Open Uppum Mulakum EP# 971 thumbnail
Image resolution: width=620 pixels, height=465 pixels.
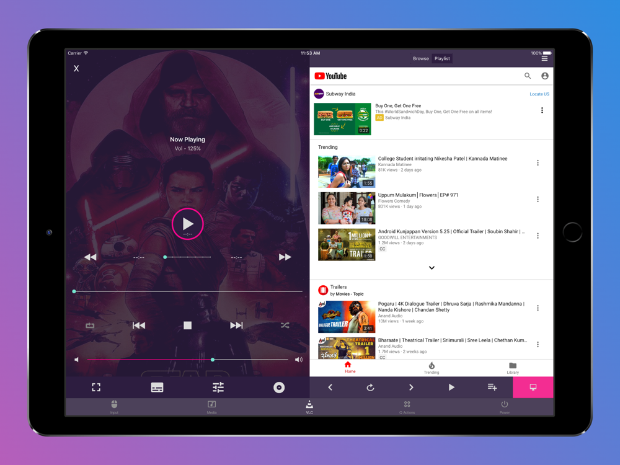(347, 208)
